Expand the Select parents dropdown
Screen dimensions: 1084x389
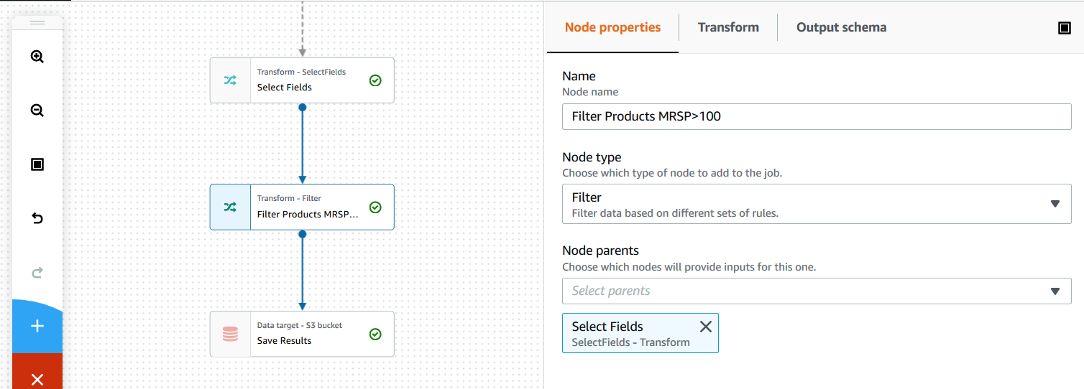click(817, 291)
